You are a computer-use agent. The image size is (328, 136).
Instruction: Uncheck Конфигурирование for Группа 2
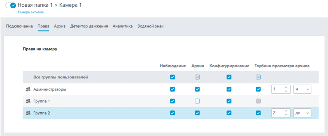tap(229, 113)
